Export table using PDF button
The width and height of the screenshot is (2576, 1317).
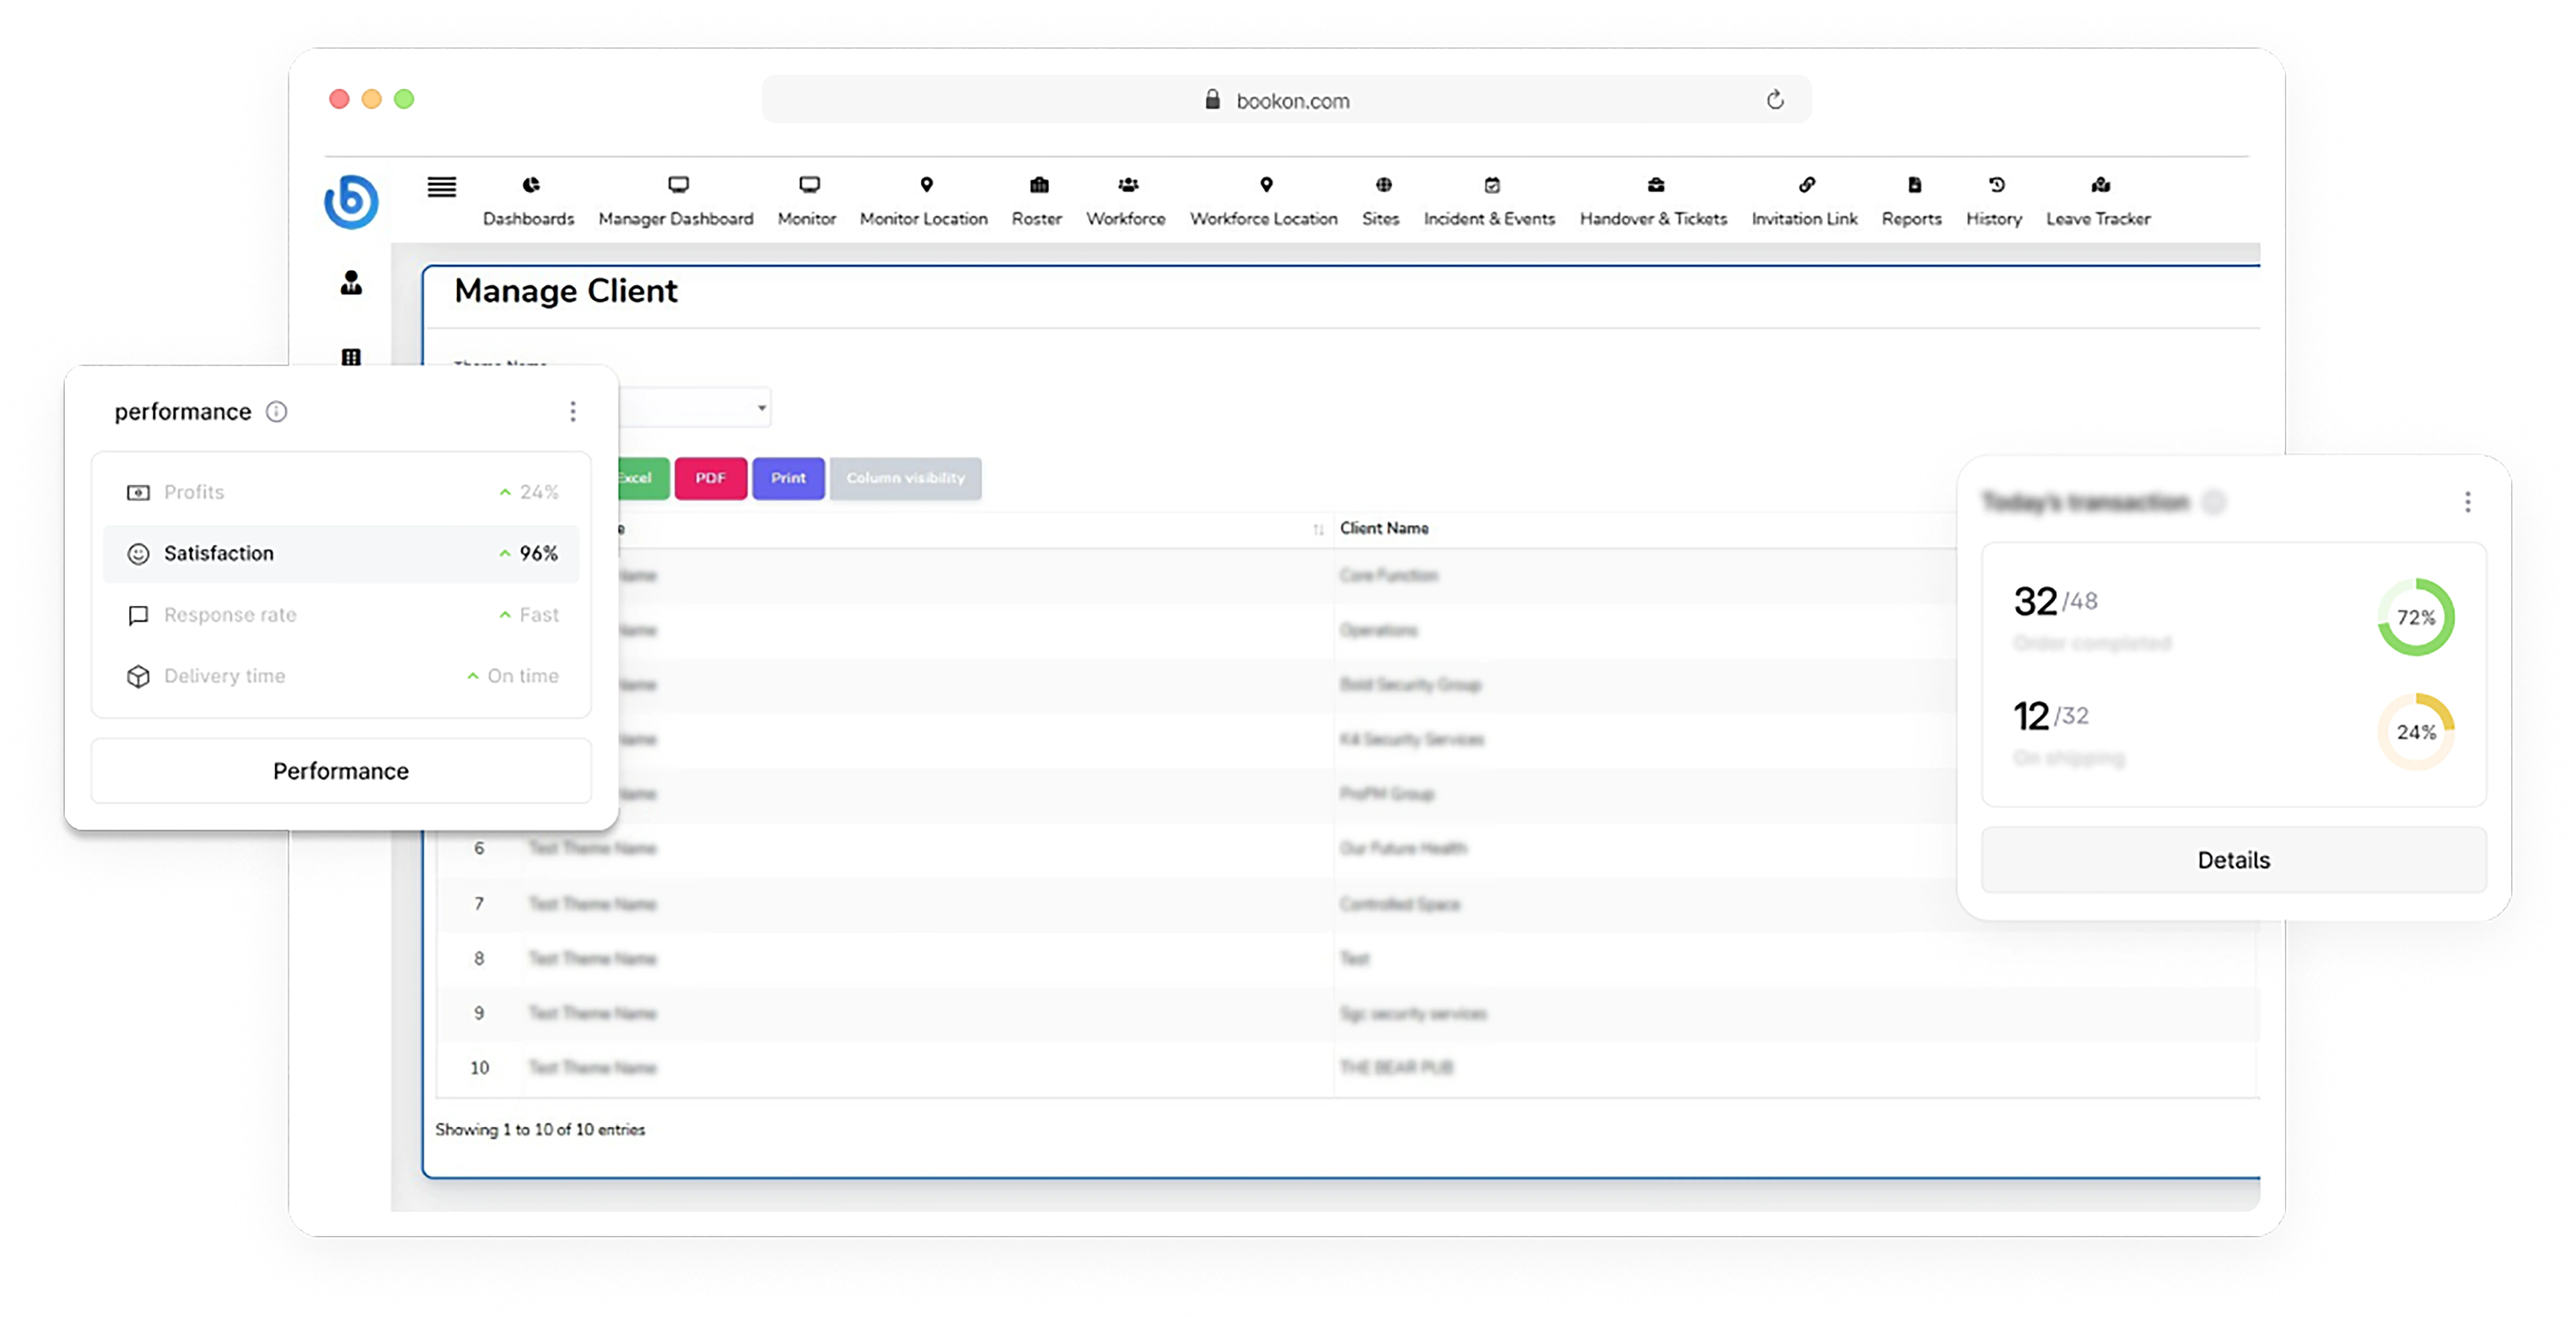[x=710, y=478]
